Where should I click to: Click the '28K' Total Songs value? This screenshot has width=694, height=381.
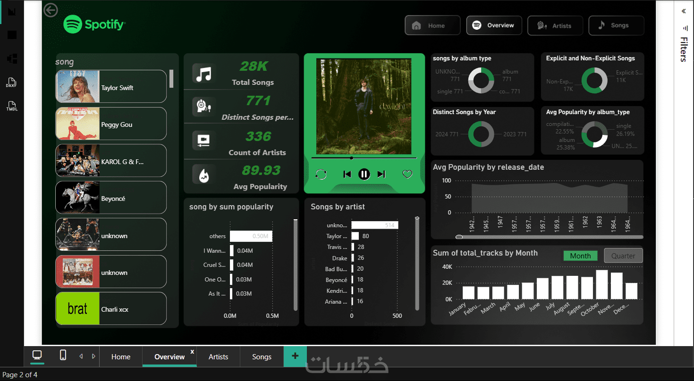tap(254, 66)
